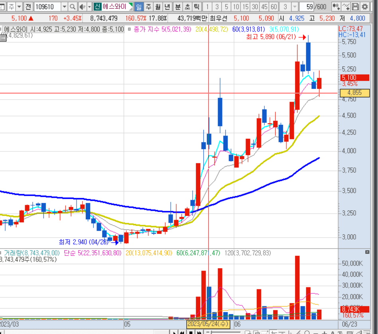The width and height of the screenshot is (378, 334).
Task: Select the 주 weekly period tab
Action: pos(148,7)
